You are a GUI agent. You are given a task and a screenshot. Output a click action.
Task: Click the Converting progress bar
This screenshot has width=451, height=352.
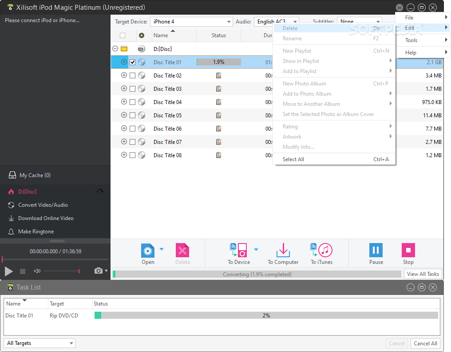pyautogui.click(x=257, y=274)
